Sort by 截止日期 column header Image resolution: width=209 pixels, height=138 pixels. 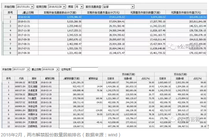[x=27, y=12]
